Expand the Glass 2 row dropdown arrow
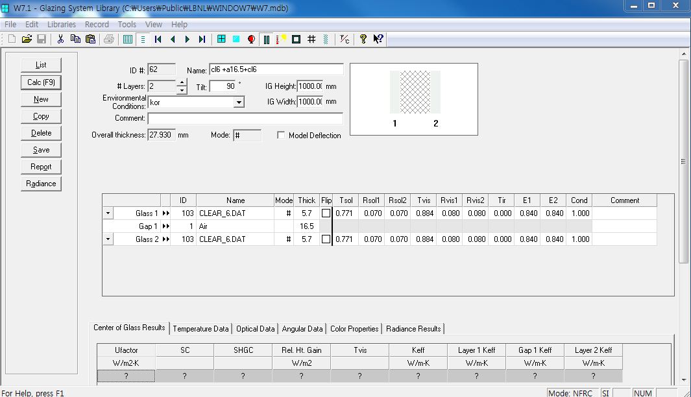The height and width of the screenshot is (397, 691). [108, 239]
